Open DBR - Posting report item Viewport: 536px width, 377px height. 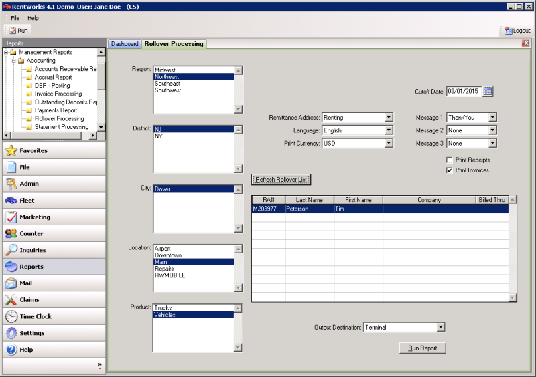(52, 86)
